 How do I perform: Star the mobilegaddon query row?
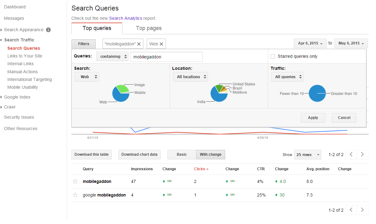[75, 181]
